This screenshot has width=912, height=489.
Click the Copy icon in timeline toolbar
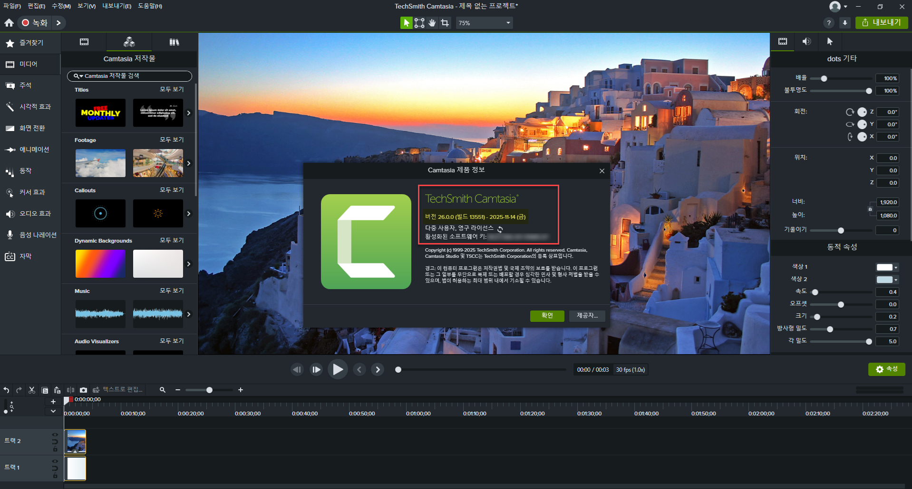point(45,390)
